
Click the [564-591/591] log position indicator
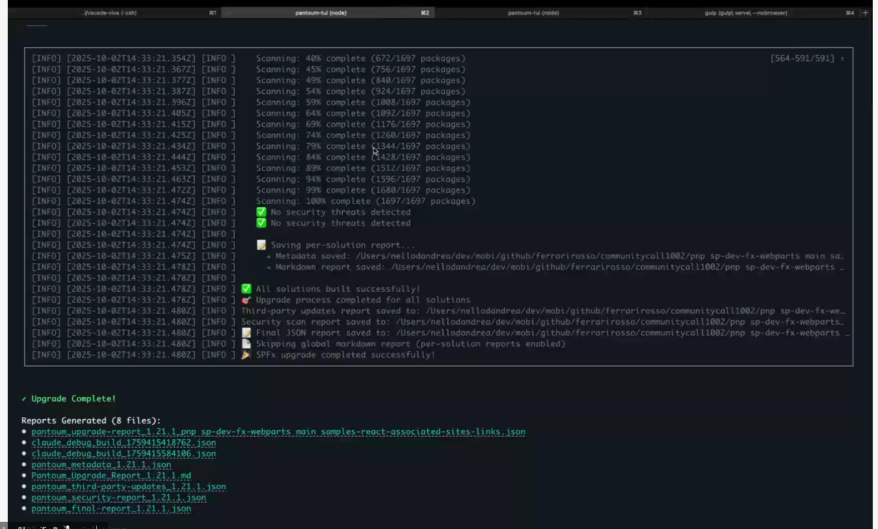(802, 59)
